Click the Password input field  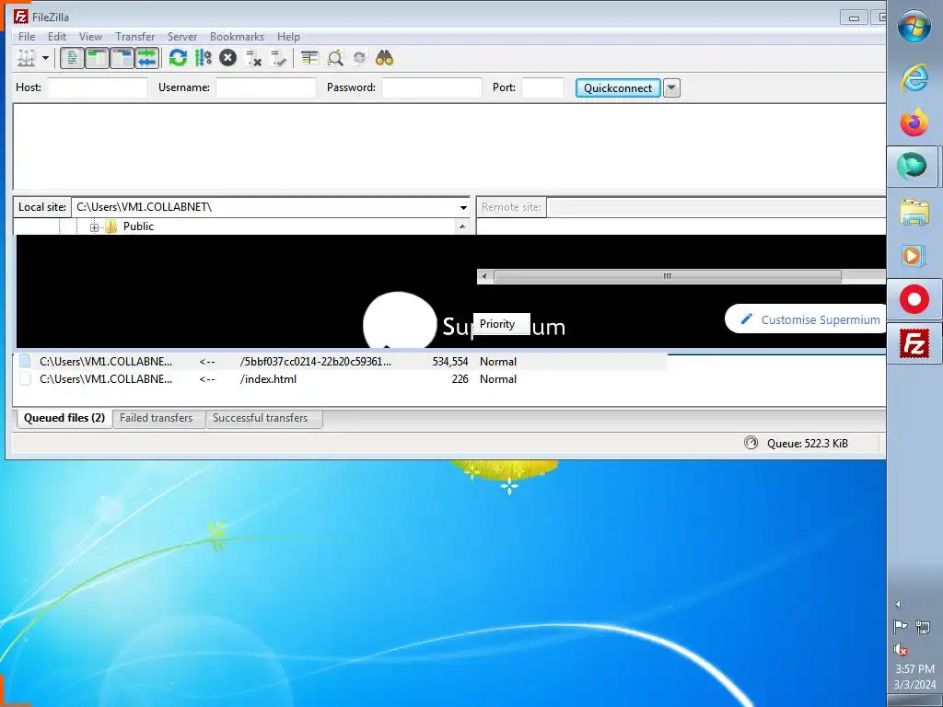pos(432,87)
